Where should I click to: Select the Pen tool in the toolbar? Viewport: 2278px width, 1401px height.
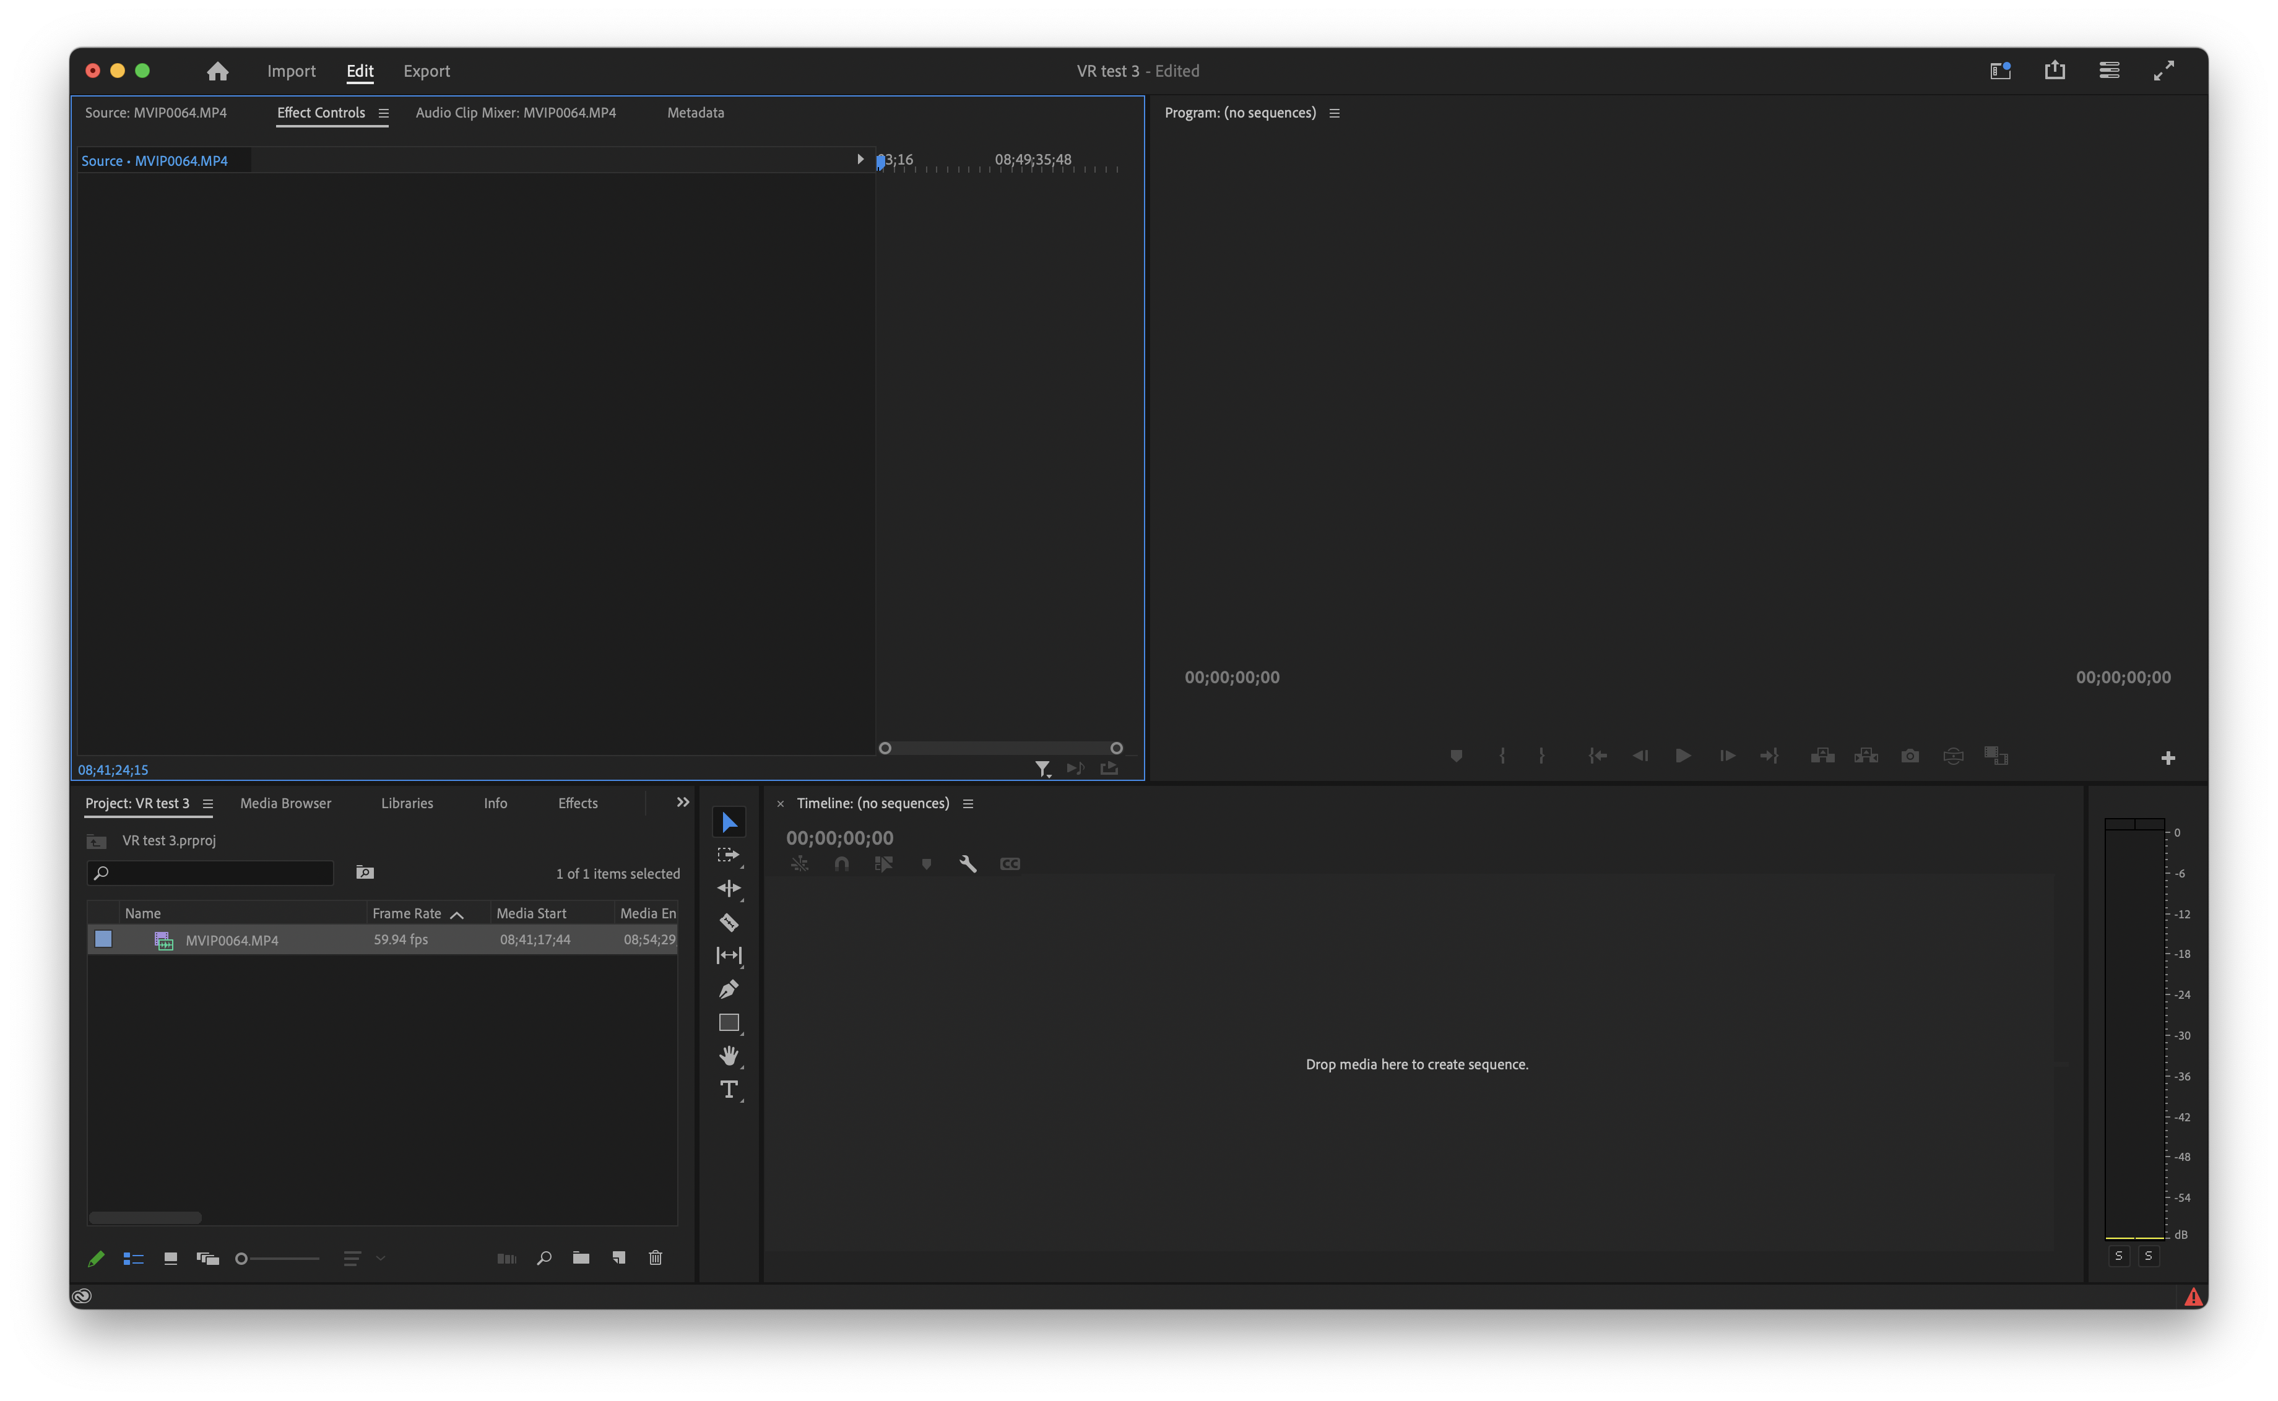729,989
